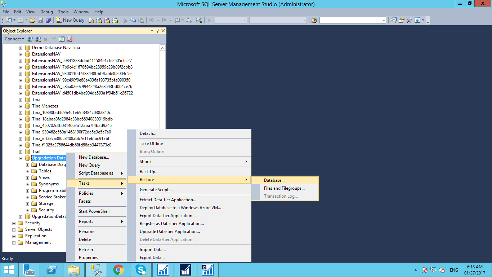Choose Deploy Database to a Windows Azure VM...
Screen dimensions: 492x277
point(189,208)
